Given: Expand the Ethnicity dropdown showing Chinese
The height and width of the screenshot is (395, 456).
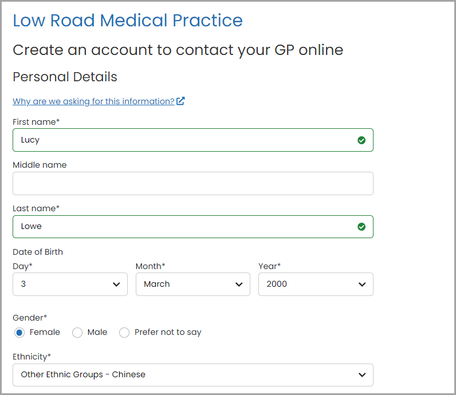Looking at the screenshot, I should click(193, 375).
